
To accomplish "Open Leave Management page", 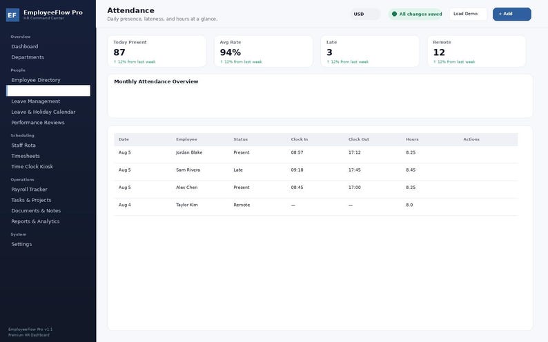I will click(x=36, y=101).
